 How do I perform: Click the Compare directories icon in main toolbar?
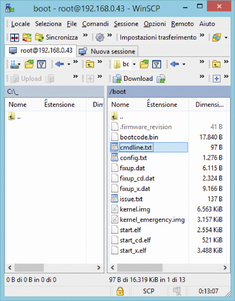(x=15, y=37)
